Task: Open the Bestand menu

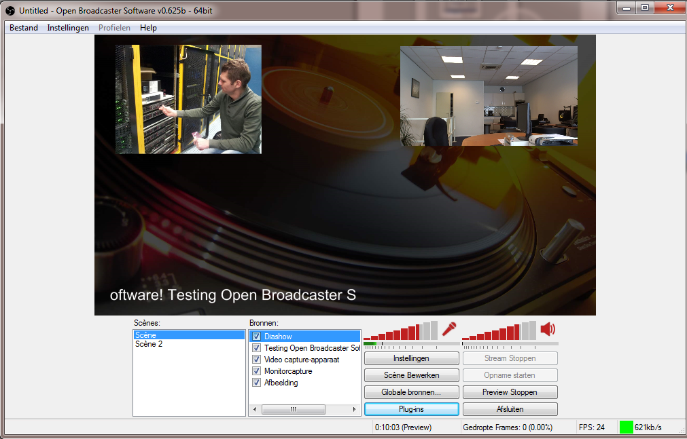Action: tap(24, 28)
